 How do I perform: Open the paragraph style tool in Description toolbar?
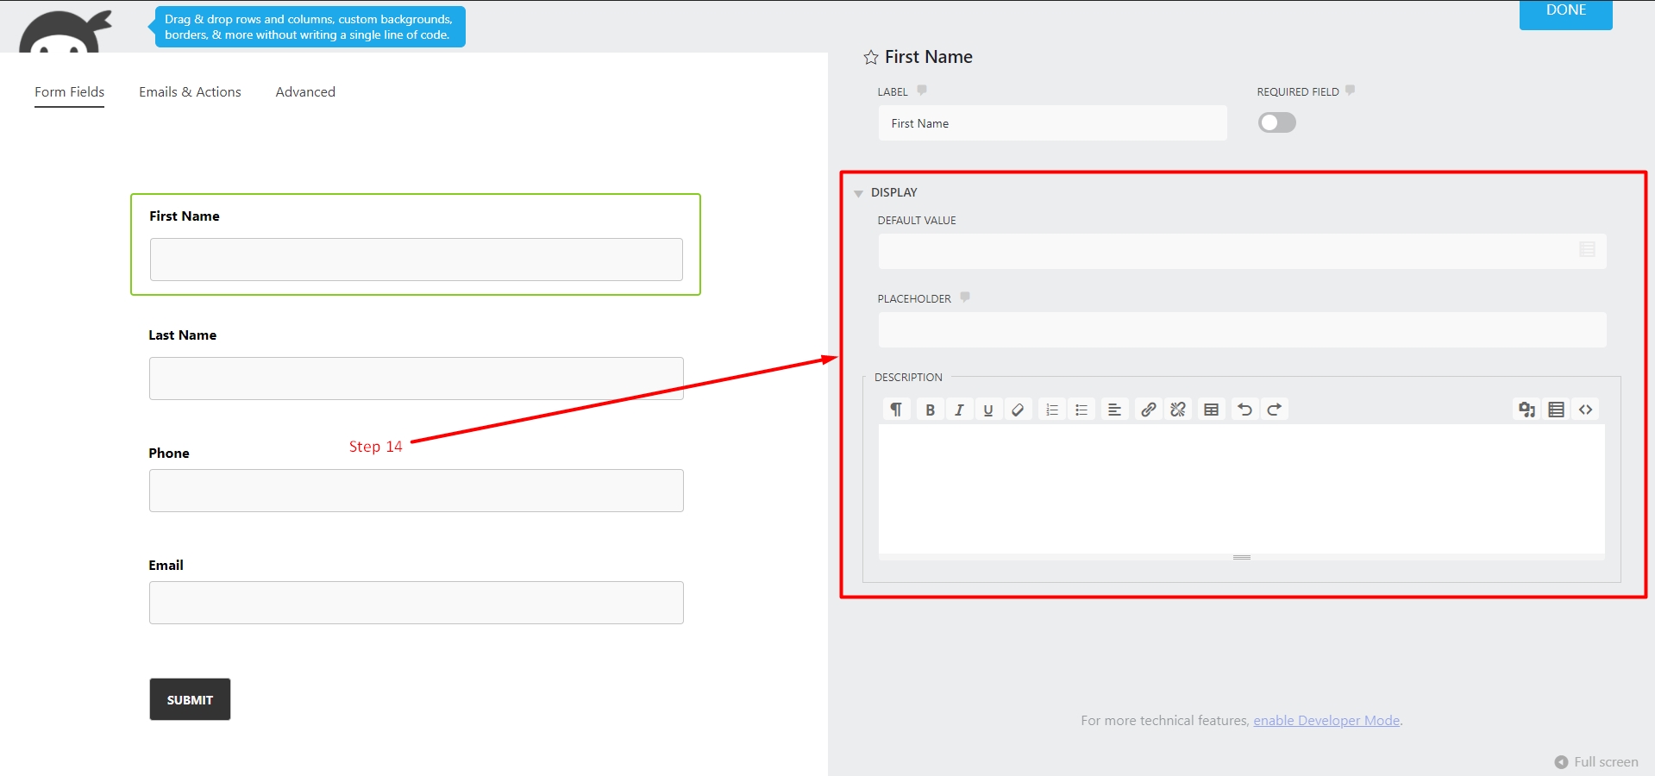(x=896, y=410)
